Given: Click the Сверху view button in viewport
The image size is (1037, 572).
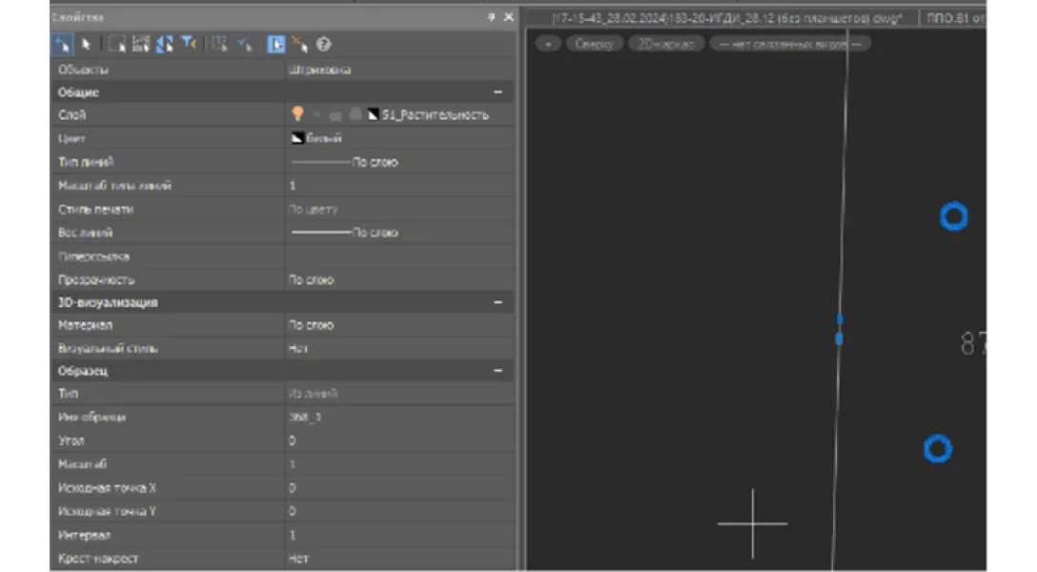Looking at the screenshot, I should (595, 44).
